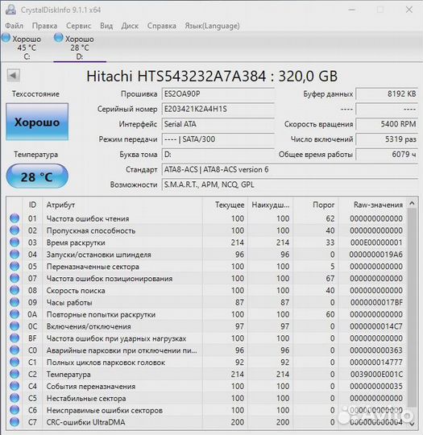Click the scroll up arrow of attribute list

point(413,204)
